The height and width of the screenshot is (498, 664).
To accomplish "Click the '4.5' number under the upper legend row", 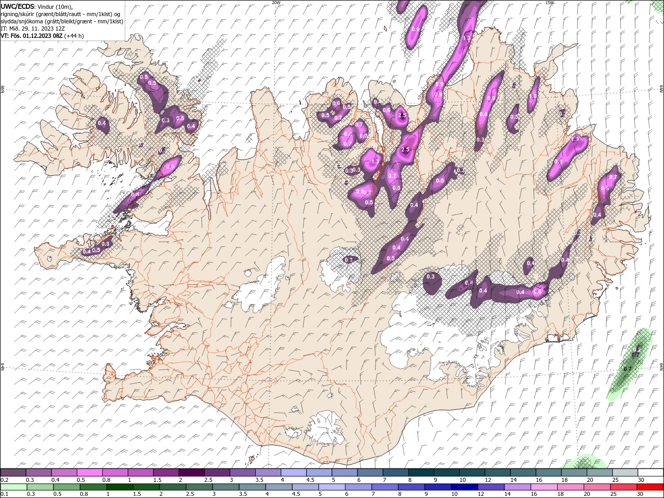I will click(310, 480).
